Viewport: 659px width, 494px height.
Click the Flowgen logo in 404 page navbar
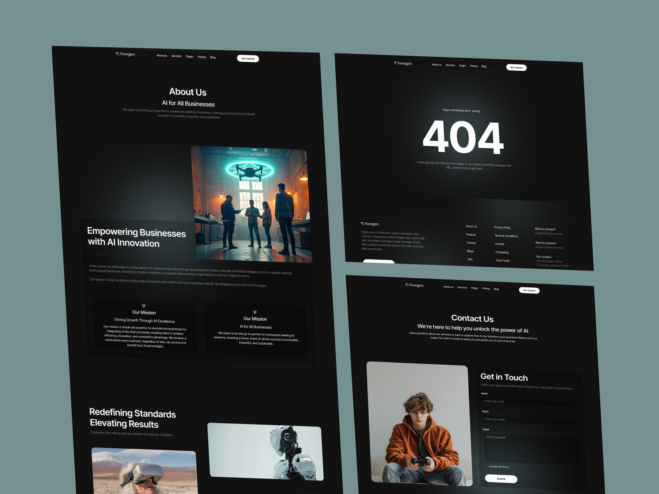coord(403,63)
